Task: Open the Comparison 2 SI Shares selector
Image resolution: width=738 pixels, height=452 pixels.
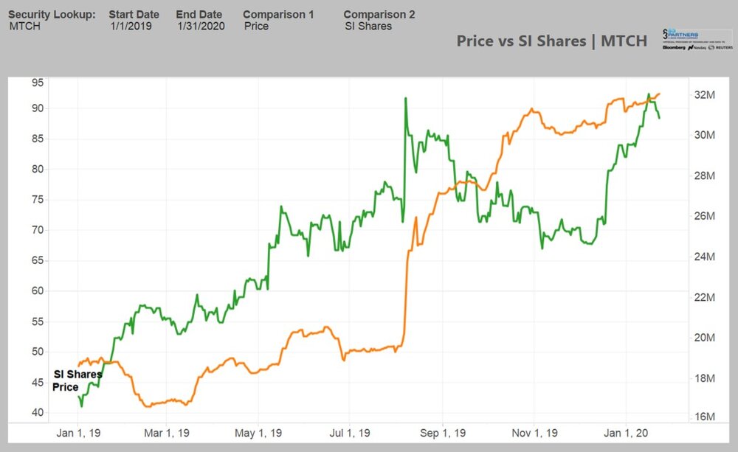Action: pyautogui.click(x=368, y=26)
